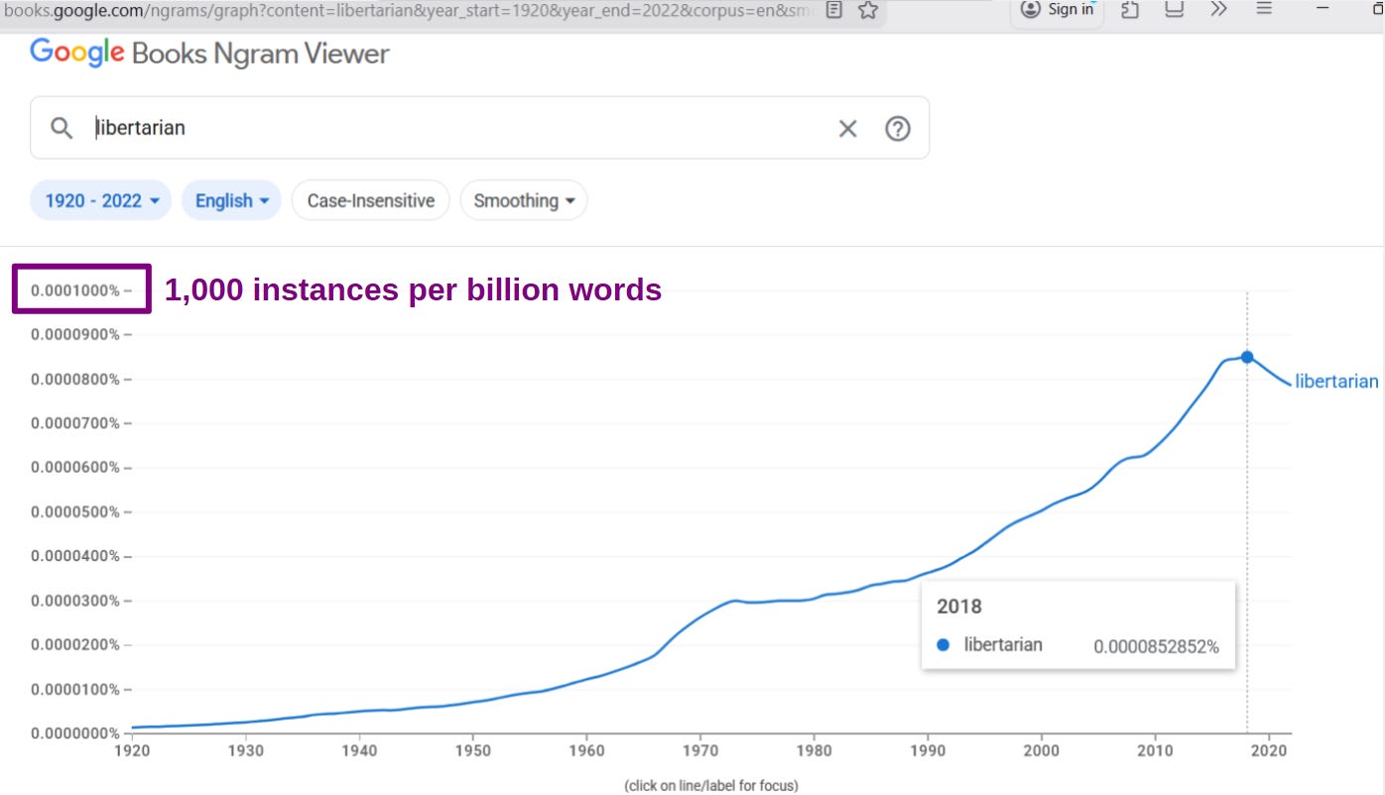
Task: Minimize the browser window
Action: click(x=1323, y=9)
